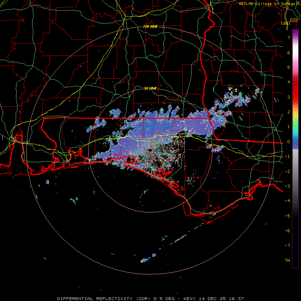The height and width of the screenshot is (301, 301).
Task: Click the "100 NMI" range ring label
Action: [150, 26]
